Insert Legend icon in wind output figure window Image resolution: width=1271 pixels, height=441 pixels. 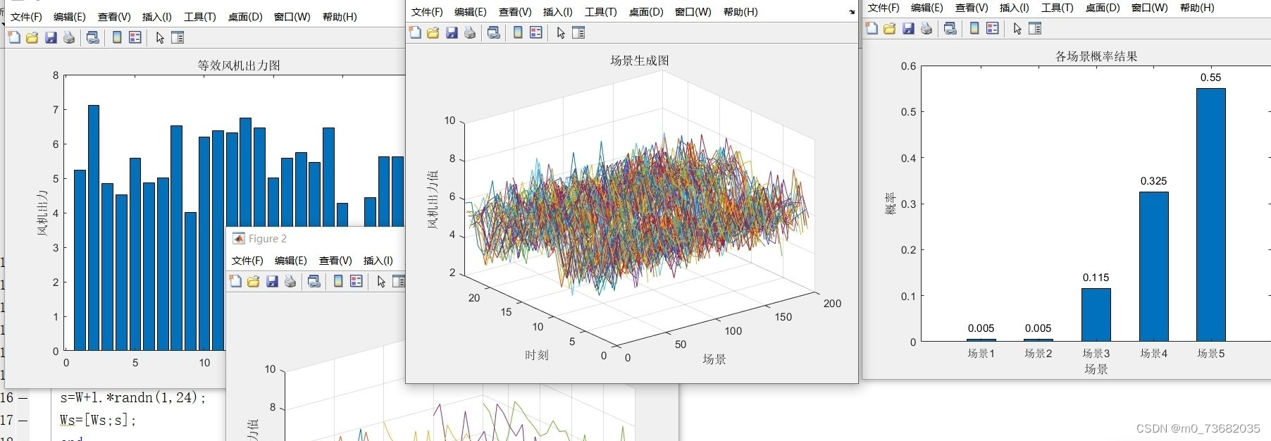pos(135,37)
